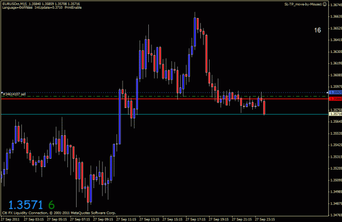Click the 27 Sep 05:15 time axis label
Image resolution: width=342 pixels, height=222 pixels.
point(57,219)
